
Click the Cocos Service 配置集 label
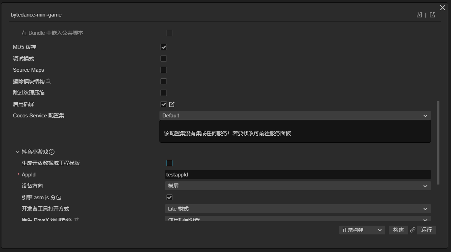point(39,116)
